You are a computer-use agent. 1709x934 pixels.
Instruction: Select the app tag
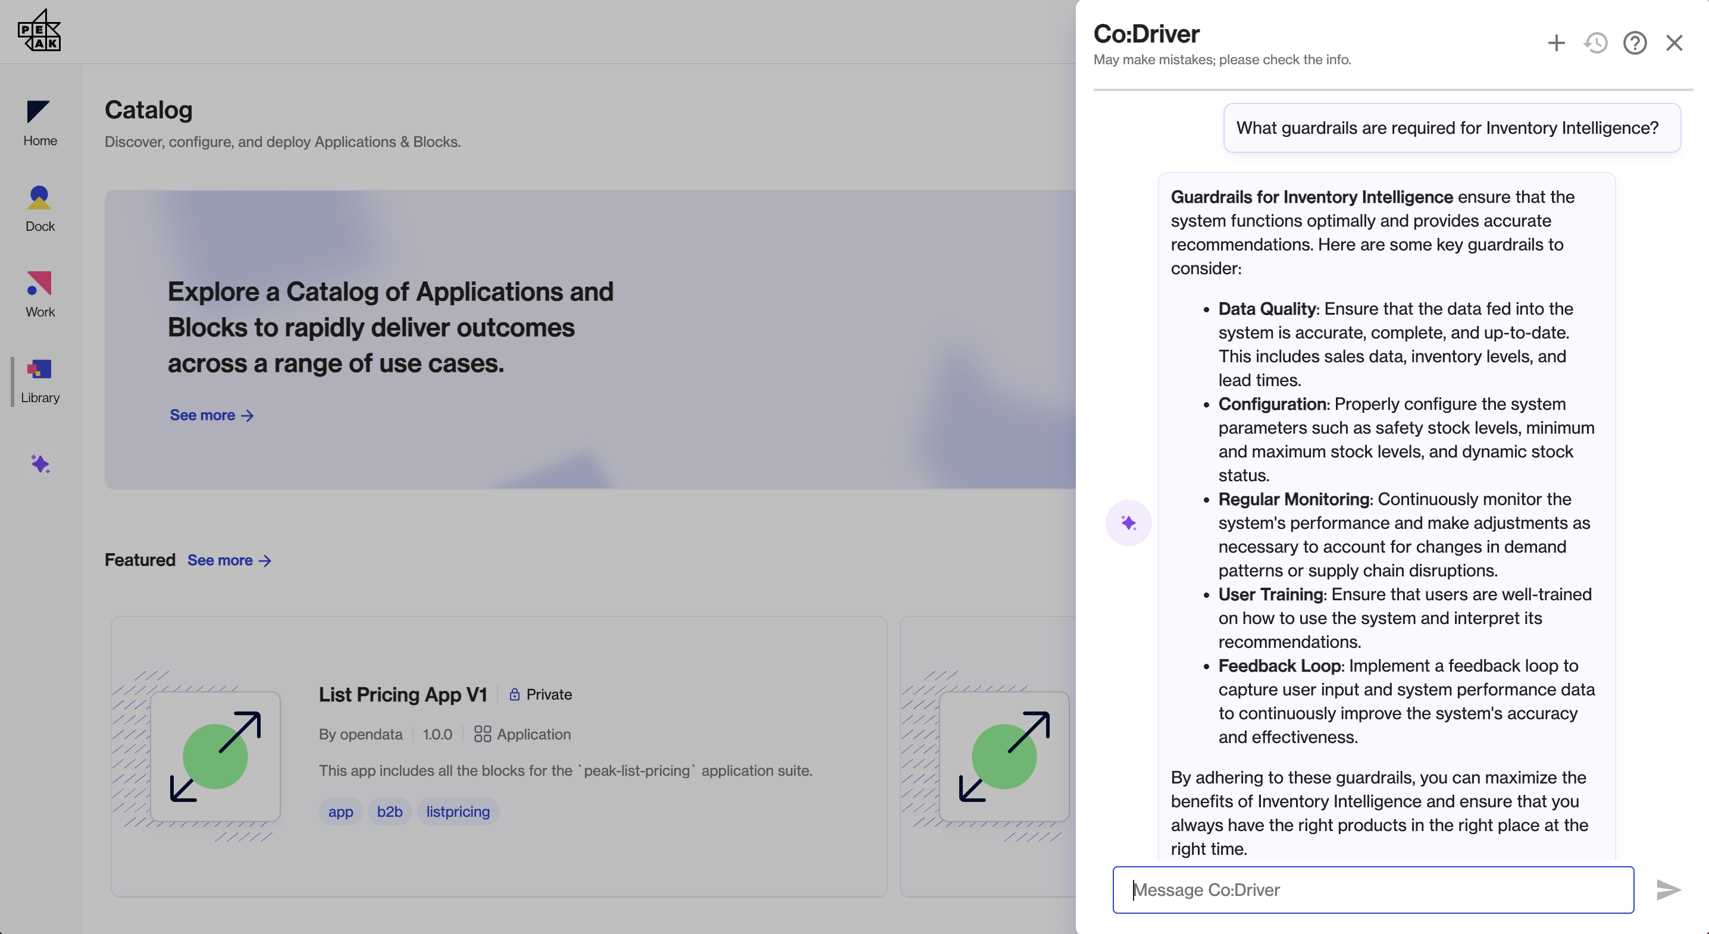340,811
